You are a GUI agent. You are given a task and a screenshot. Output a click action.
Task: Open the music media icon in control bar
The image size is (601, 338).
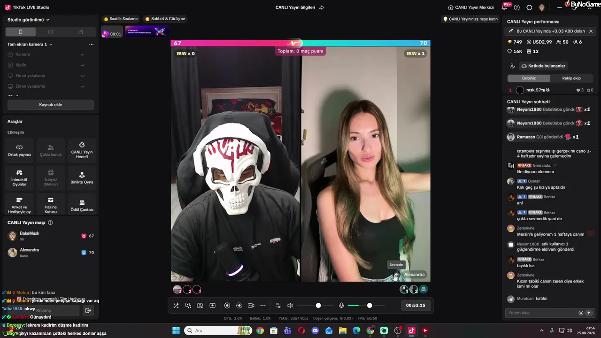(x=188, y=306)
